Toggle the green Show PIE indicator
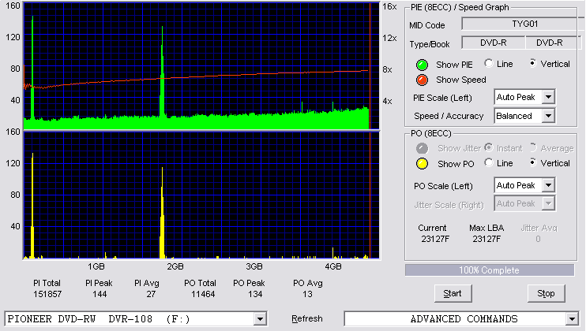The height and width of the screenshot is (331, 586). pyautogui.click(x=422, y=65)
